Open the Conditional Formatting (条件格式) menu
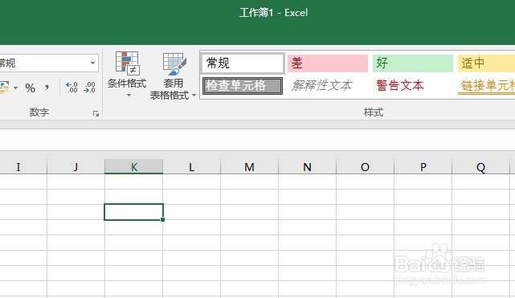Viewport: 515px width, 298px height. (127, 75)
